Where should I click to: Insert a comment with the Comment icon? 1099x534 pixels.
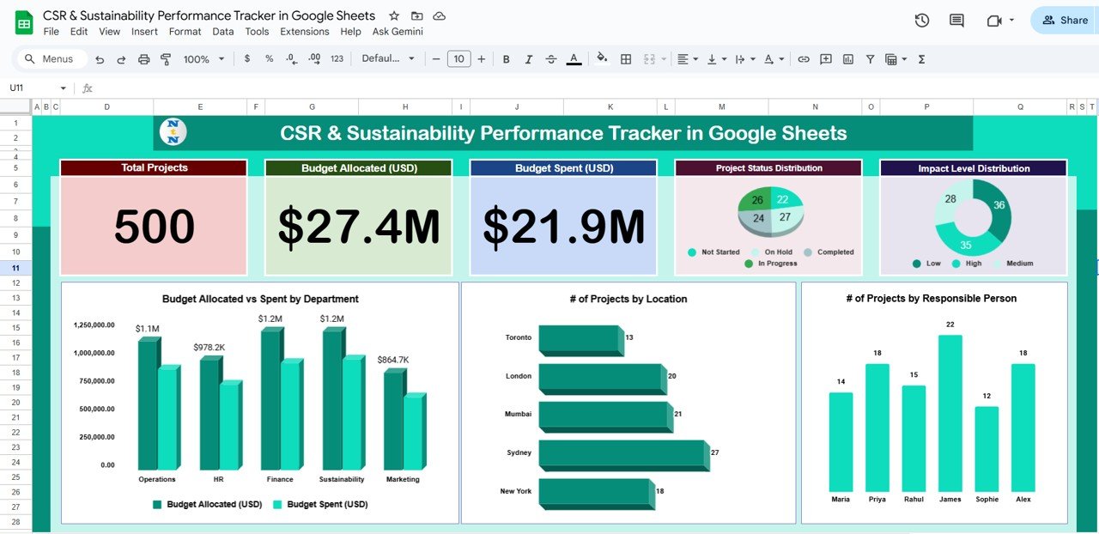tap(825, 58)
